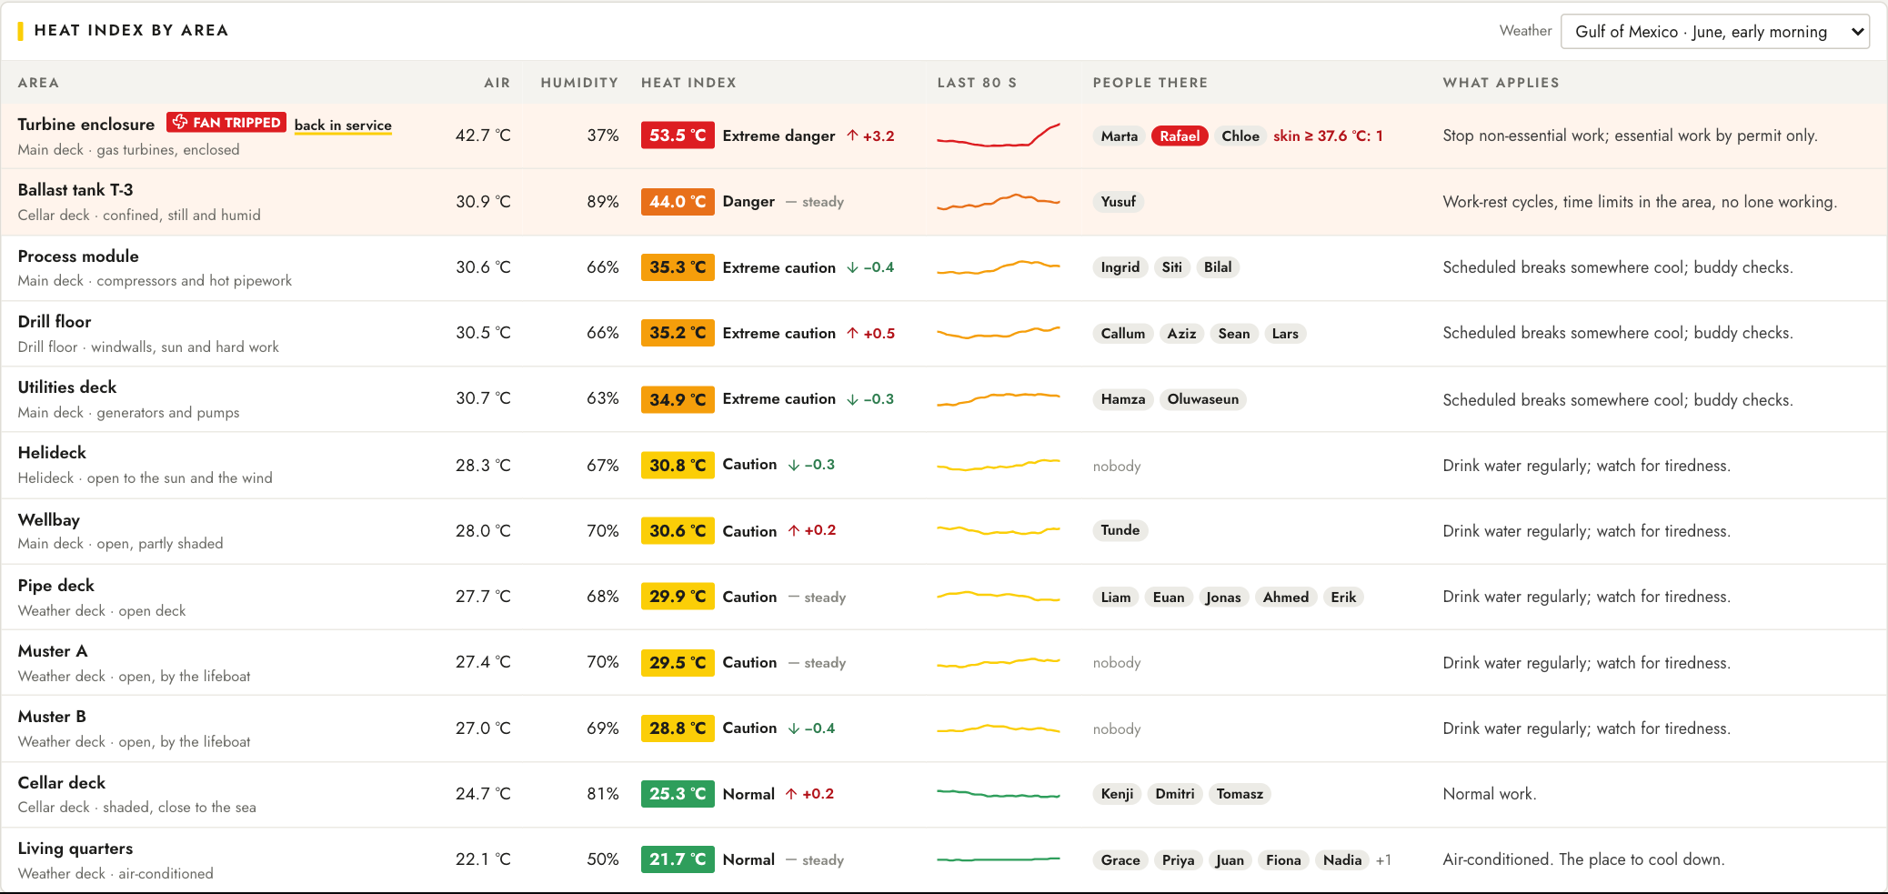Click the Cellar deck up-trend arrow

[791, 794]
